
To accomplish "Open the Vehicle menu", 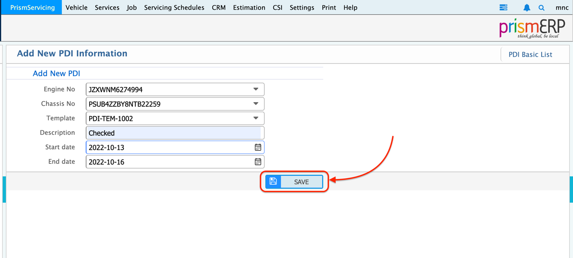I will (77, 8).
